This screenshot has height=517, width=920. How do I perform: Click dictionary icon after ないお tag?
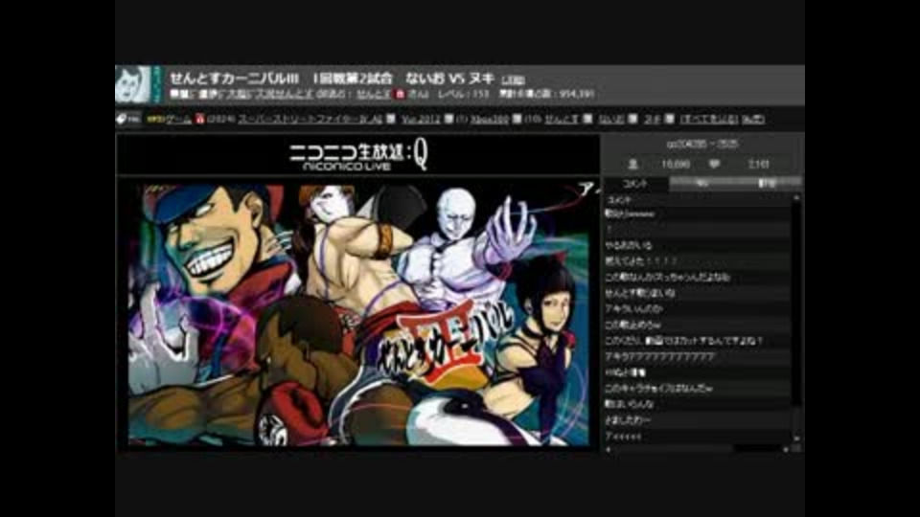tap(632, 119)
